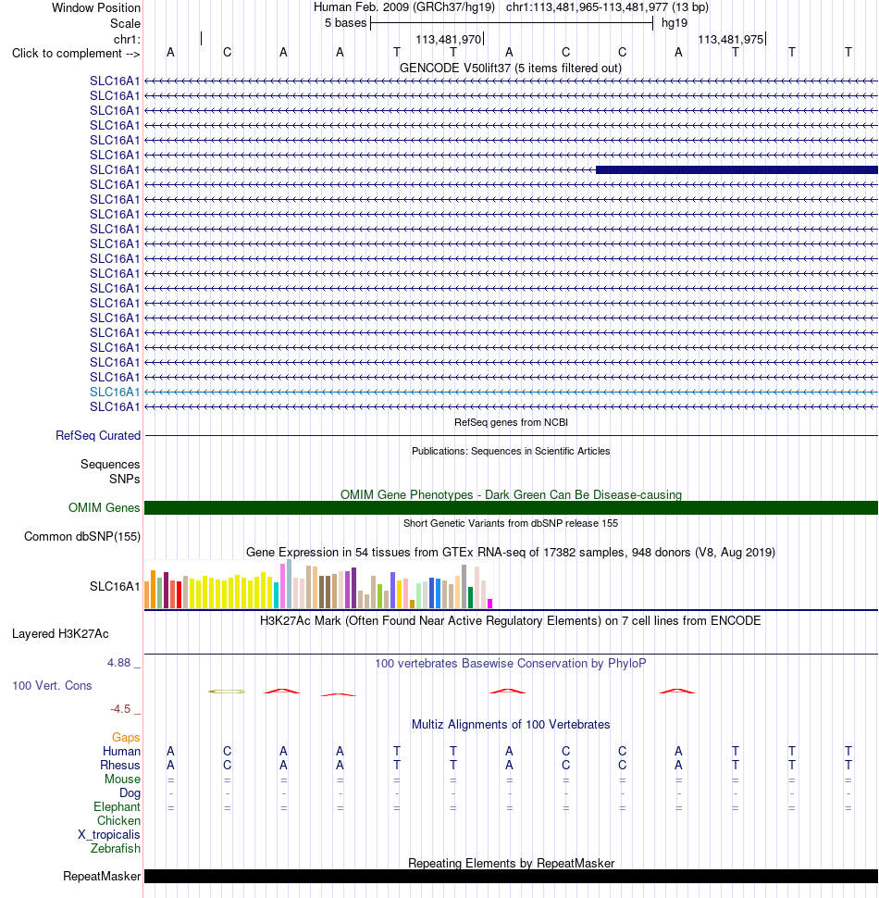Viewport: 879px width, 898px height.
Task: Select the Dog species label
Action: click(130, 793)
